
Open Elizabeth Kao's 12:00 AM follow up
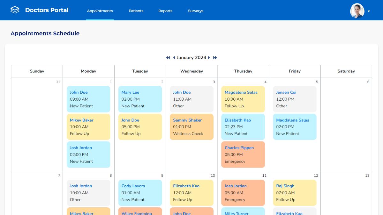[x=191, y=193]
